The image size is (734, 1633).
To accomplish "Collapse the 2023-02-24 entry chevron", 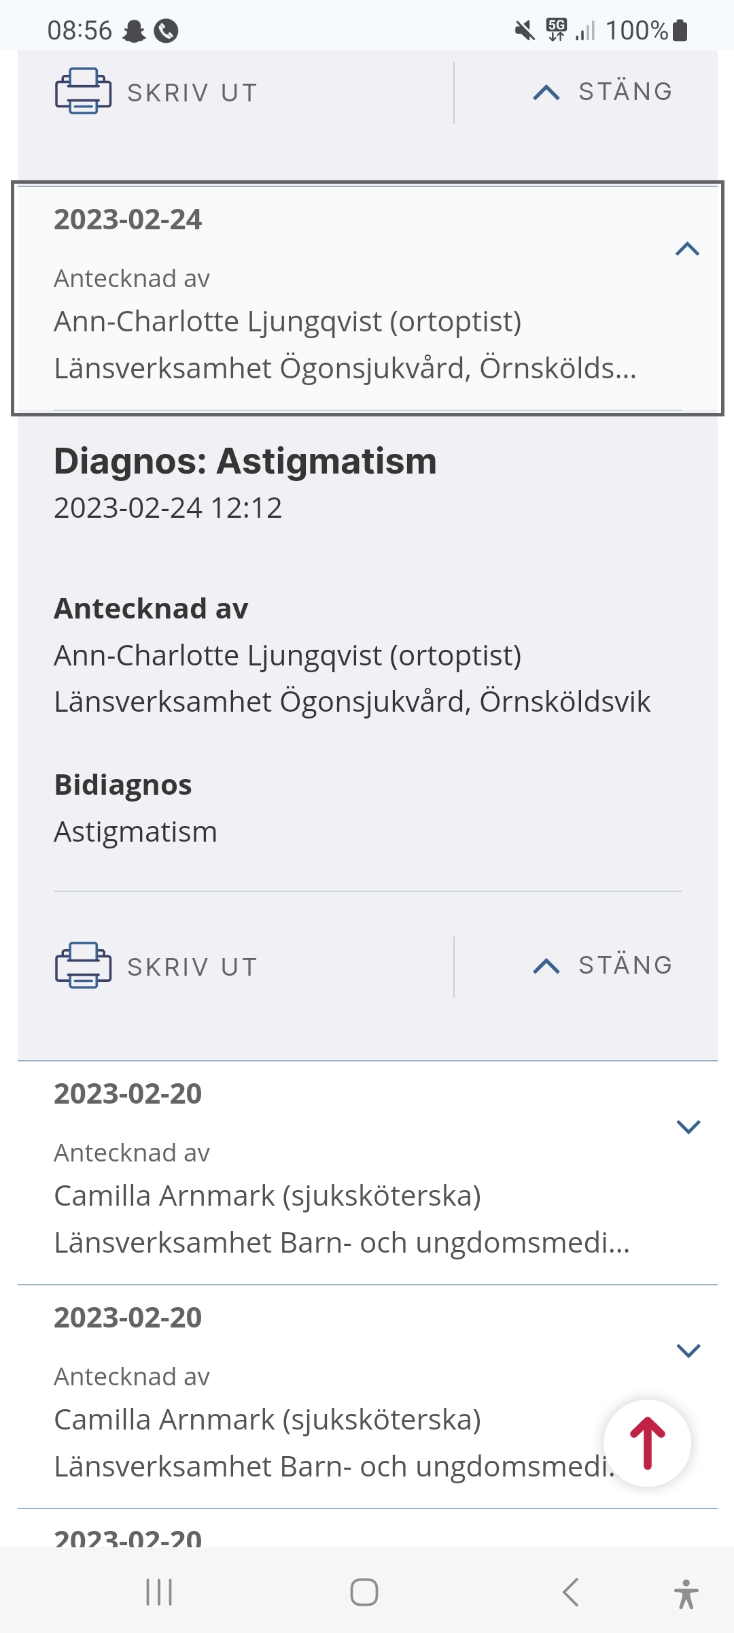I will pos(688,249).
